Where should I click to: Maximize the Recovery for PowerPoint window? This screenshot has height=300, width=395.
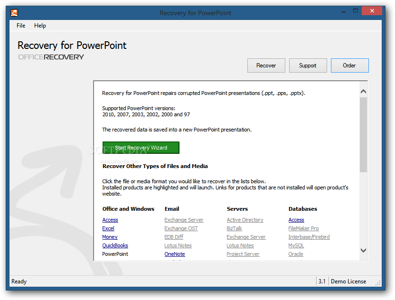356,11
